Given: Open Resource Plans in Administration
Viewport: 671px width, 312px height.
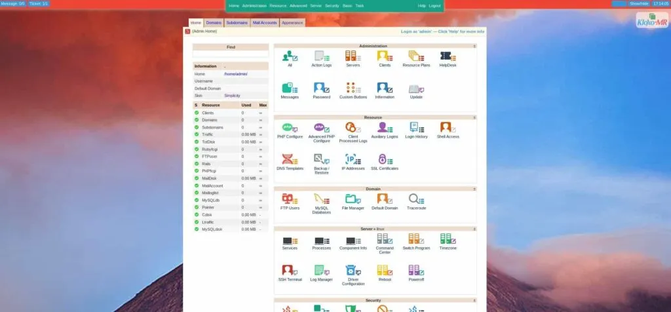Looking at the screenshot, I should point(416,56).
